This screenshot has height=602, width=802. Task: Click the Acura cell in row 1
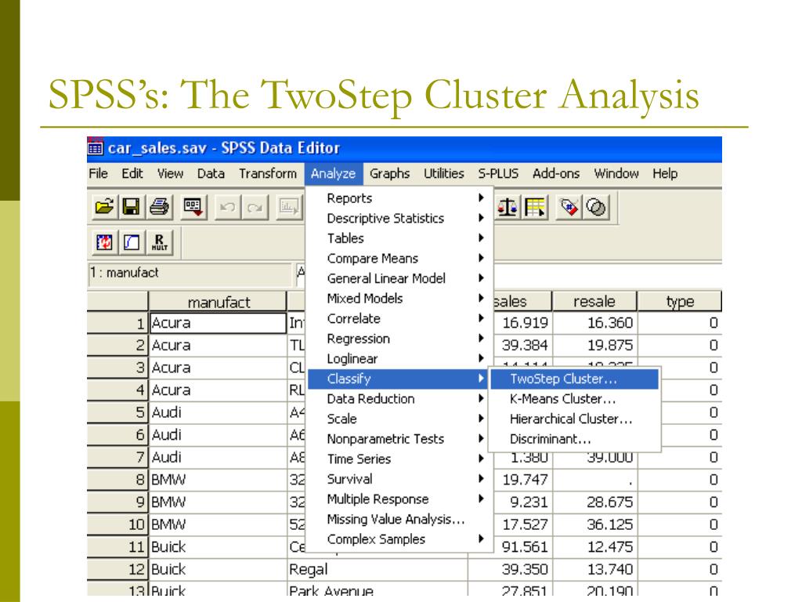pos(218,323)
